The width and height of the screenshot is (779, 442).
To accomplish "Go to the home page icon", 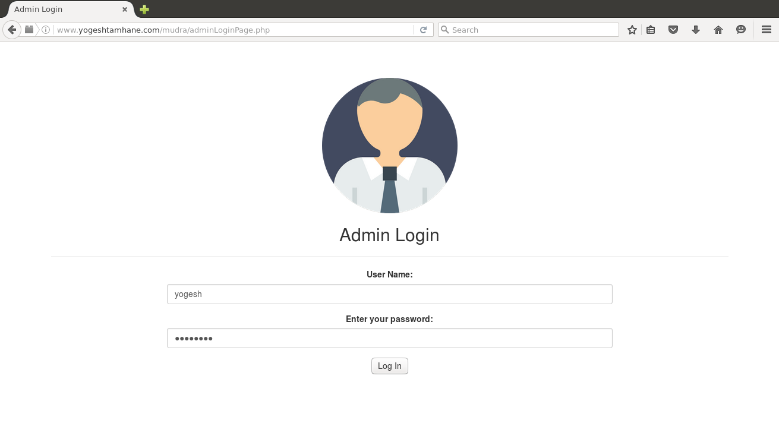I will point(718,30).
